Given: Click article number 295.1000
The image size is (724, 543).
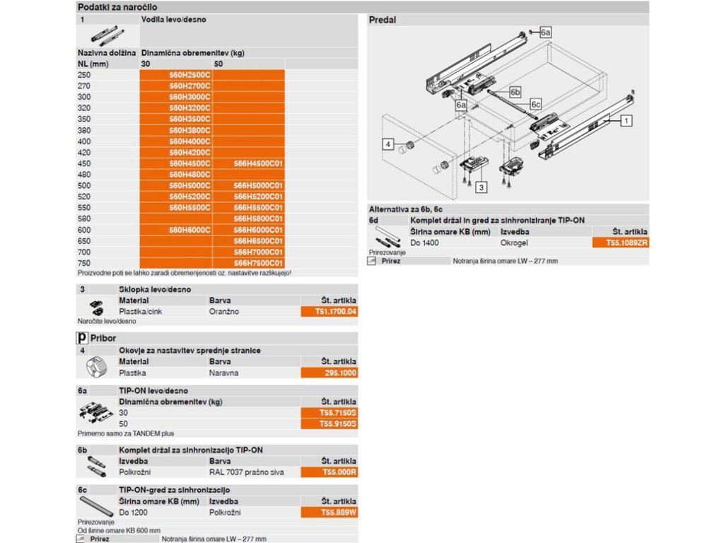Looking at the screenshot, I should pos(329,373).
